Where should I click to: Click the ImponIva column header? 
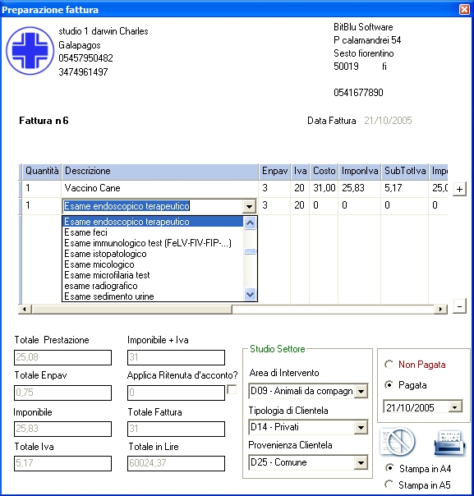[360, 171]
